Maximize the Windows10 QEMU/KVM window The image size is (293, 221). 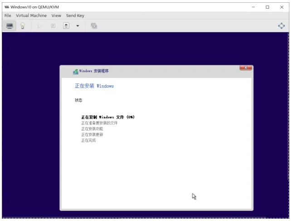coord(268,7)
